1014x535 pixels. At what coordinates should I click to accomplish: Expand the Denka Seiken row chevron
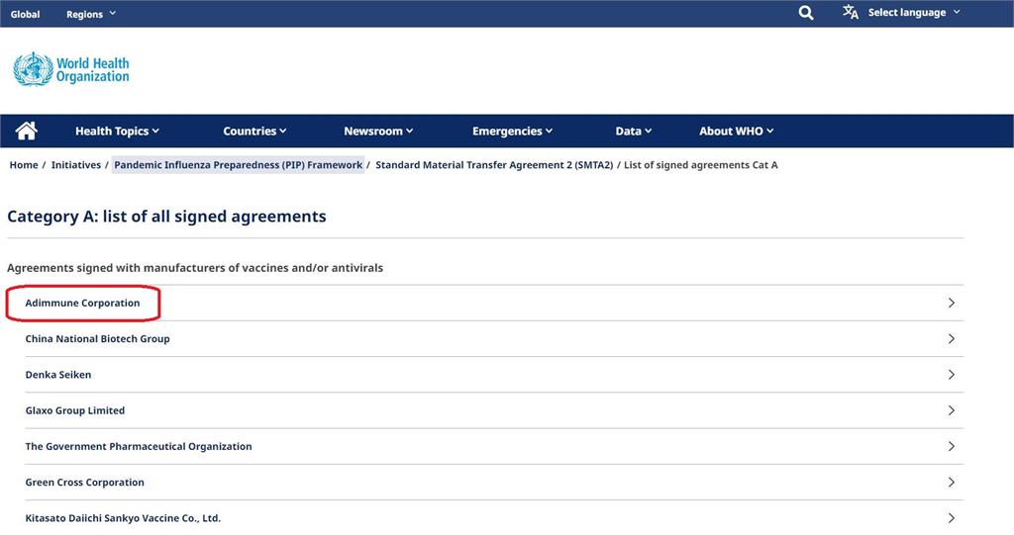952,375
